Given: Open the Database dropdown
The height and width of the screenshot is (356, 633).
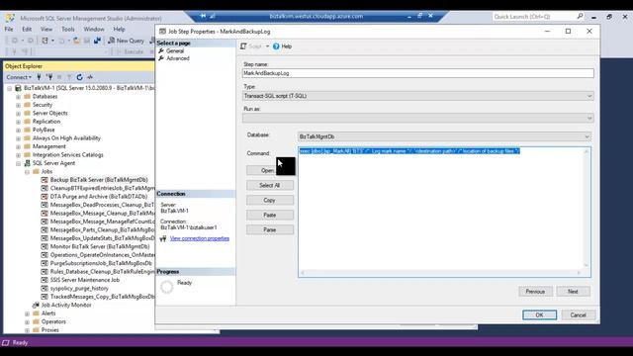Looking at the screenshot, I should (444, 136).
